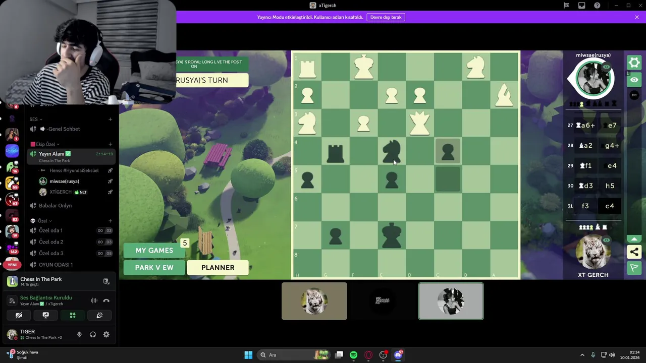Open soundboard button

click(x=99, y=315)
